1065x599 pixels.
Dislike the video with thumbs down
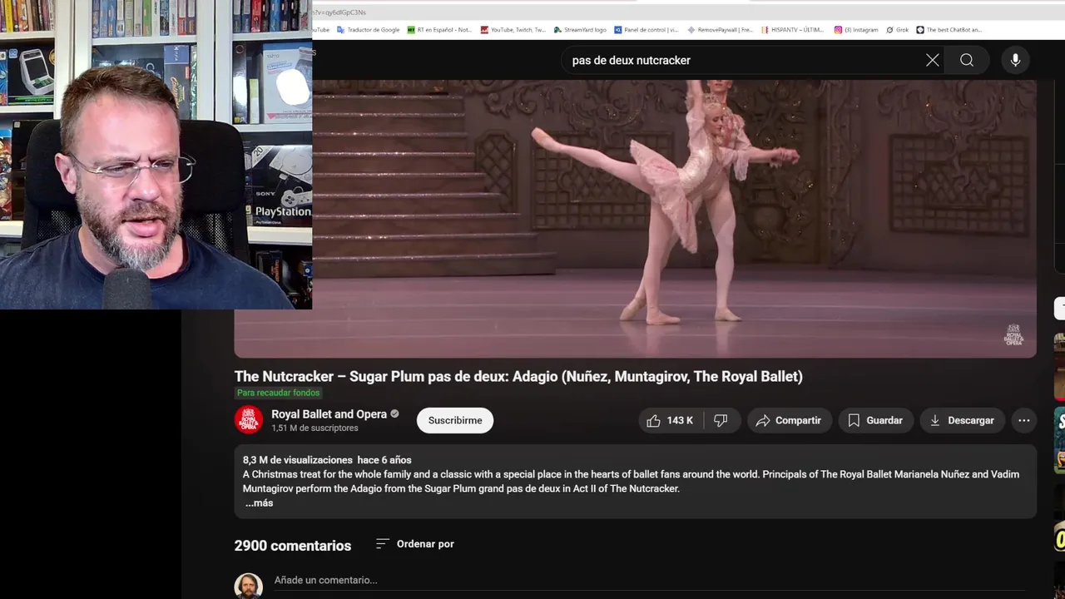coord(721,420)
